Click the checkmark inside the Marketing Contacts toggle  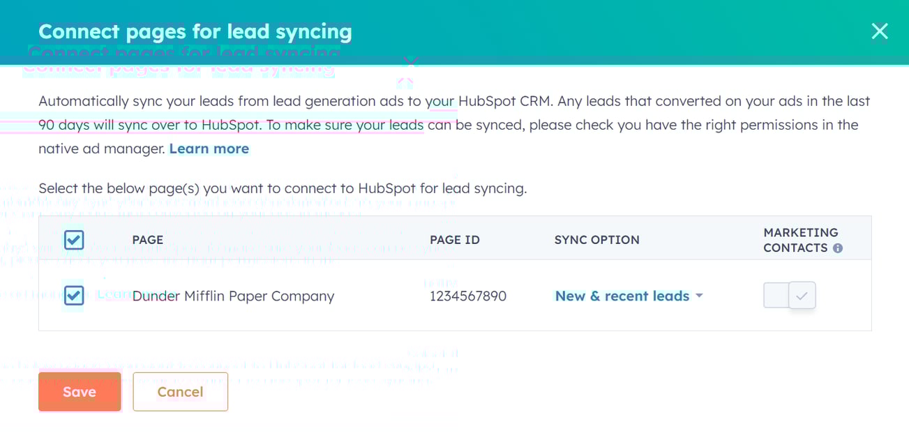tap(802, 295)
